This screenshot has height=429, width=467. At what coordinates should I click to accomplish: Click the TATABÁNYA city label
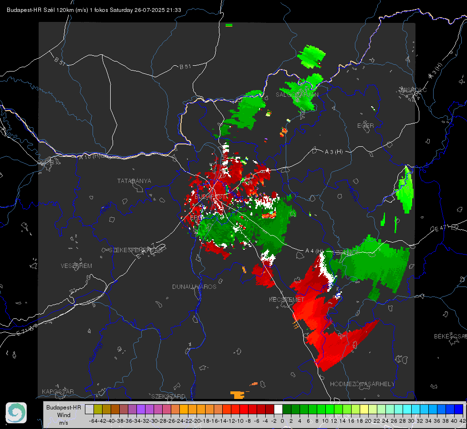tap(134, 181)
